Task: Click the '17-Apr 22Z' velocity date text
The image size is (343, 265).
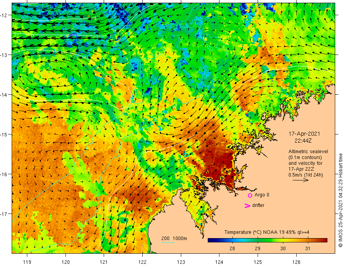Action: 301,169
